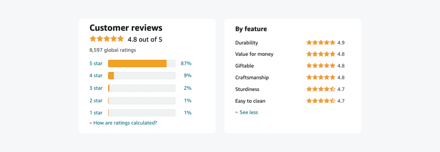Click the 3 star histogram bar
The width and height of the screenshot is (440, 152).
tap(141, 88)
